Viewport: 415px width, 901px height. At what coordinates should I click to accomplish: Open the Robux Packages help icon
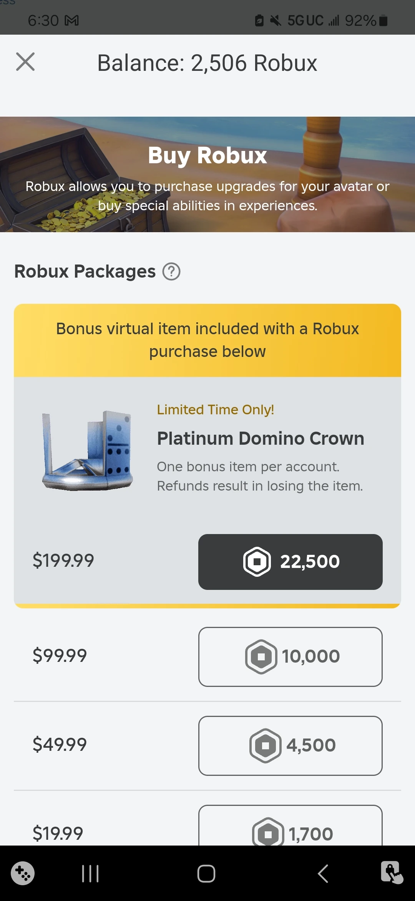pyautogui.click(x=171, y=271)
